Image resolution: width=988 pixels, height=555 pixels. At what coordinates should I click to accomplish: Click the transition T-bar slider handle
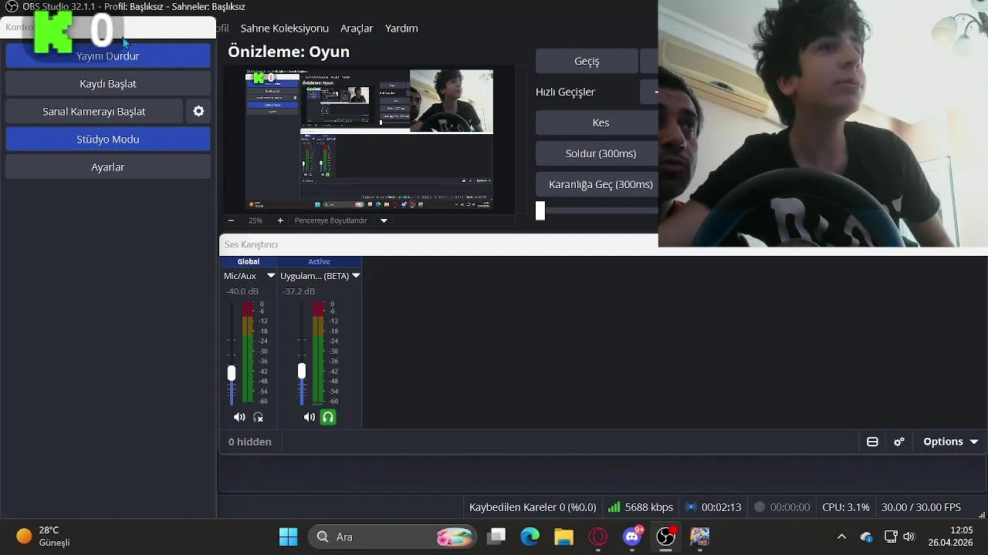pos(540,210)
